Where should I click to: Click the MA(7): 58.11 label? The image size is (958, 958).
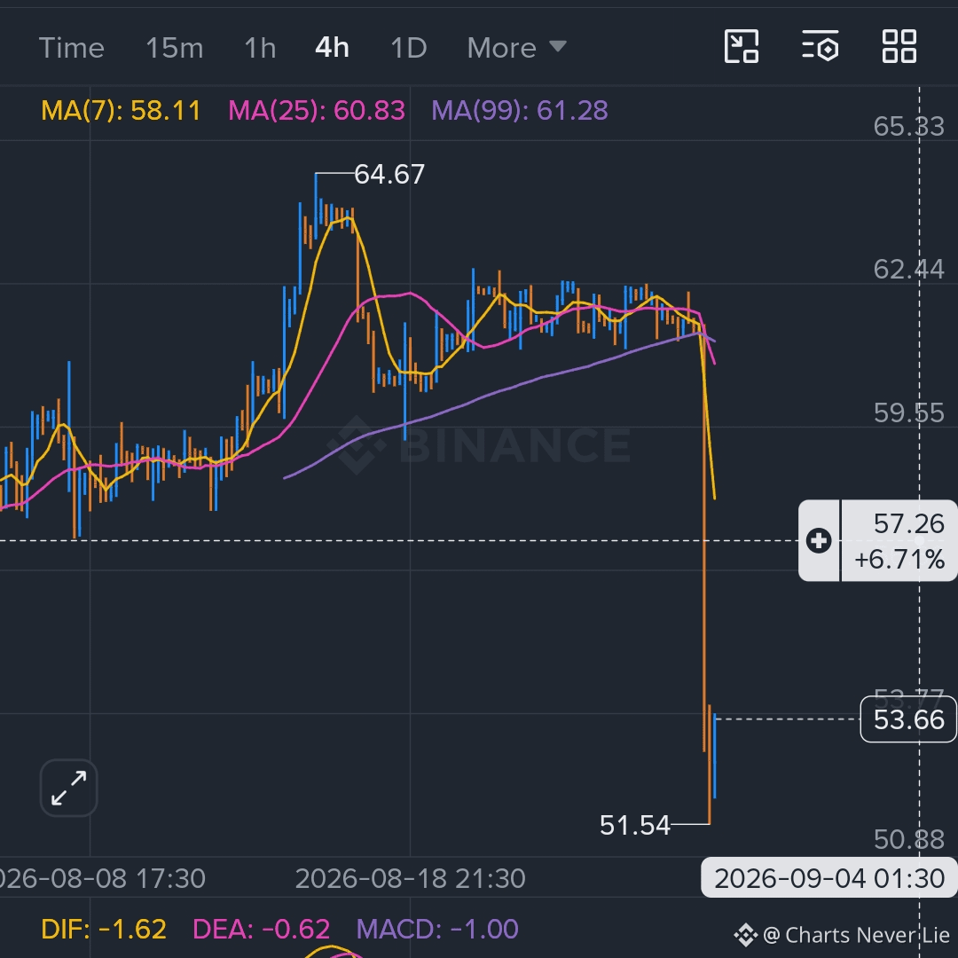[x=121, y=111]
